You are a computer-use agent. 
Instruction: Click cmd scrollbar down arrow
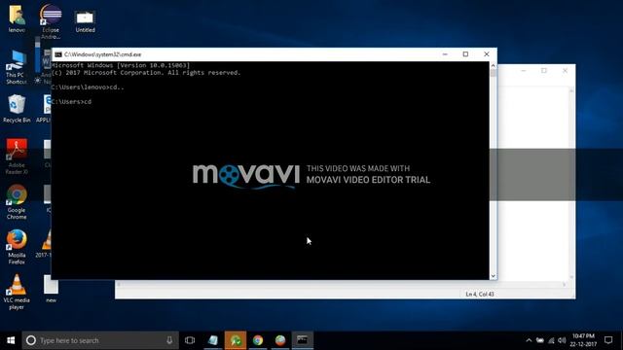click(494, 276)
